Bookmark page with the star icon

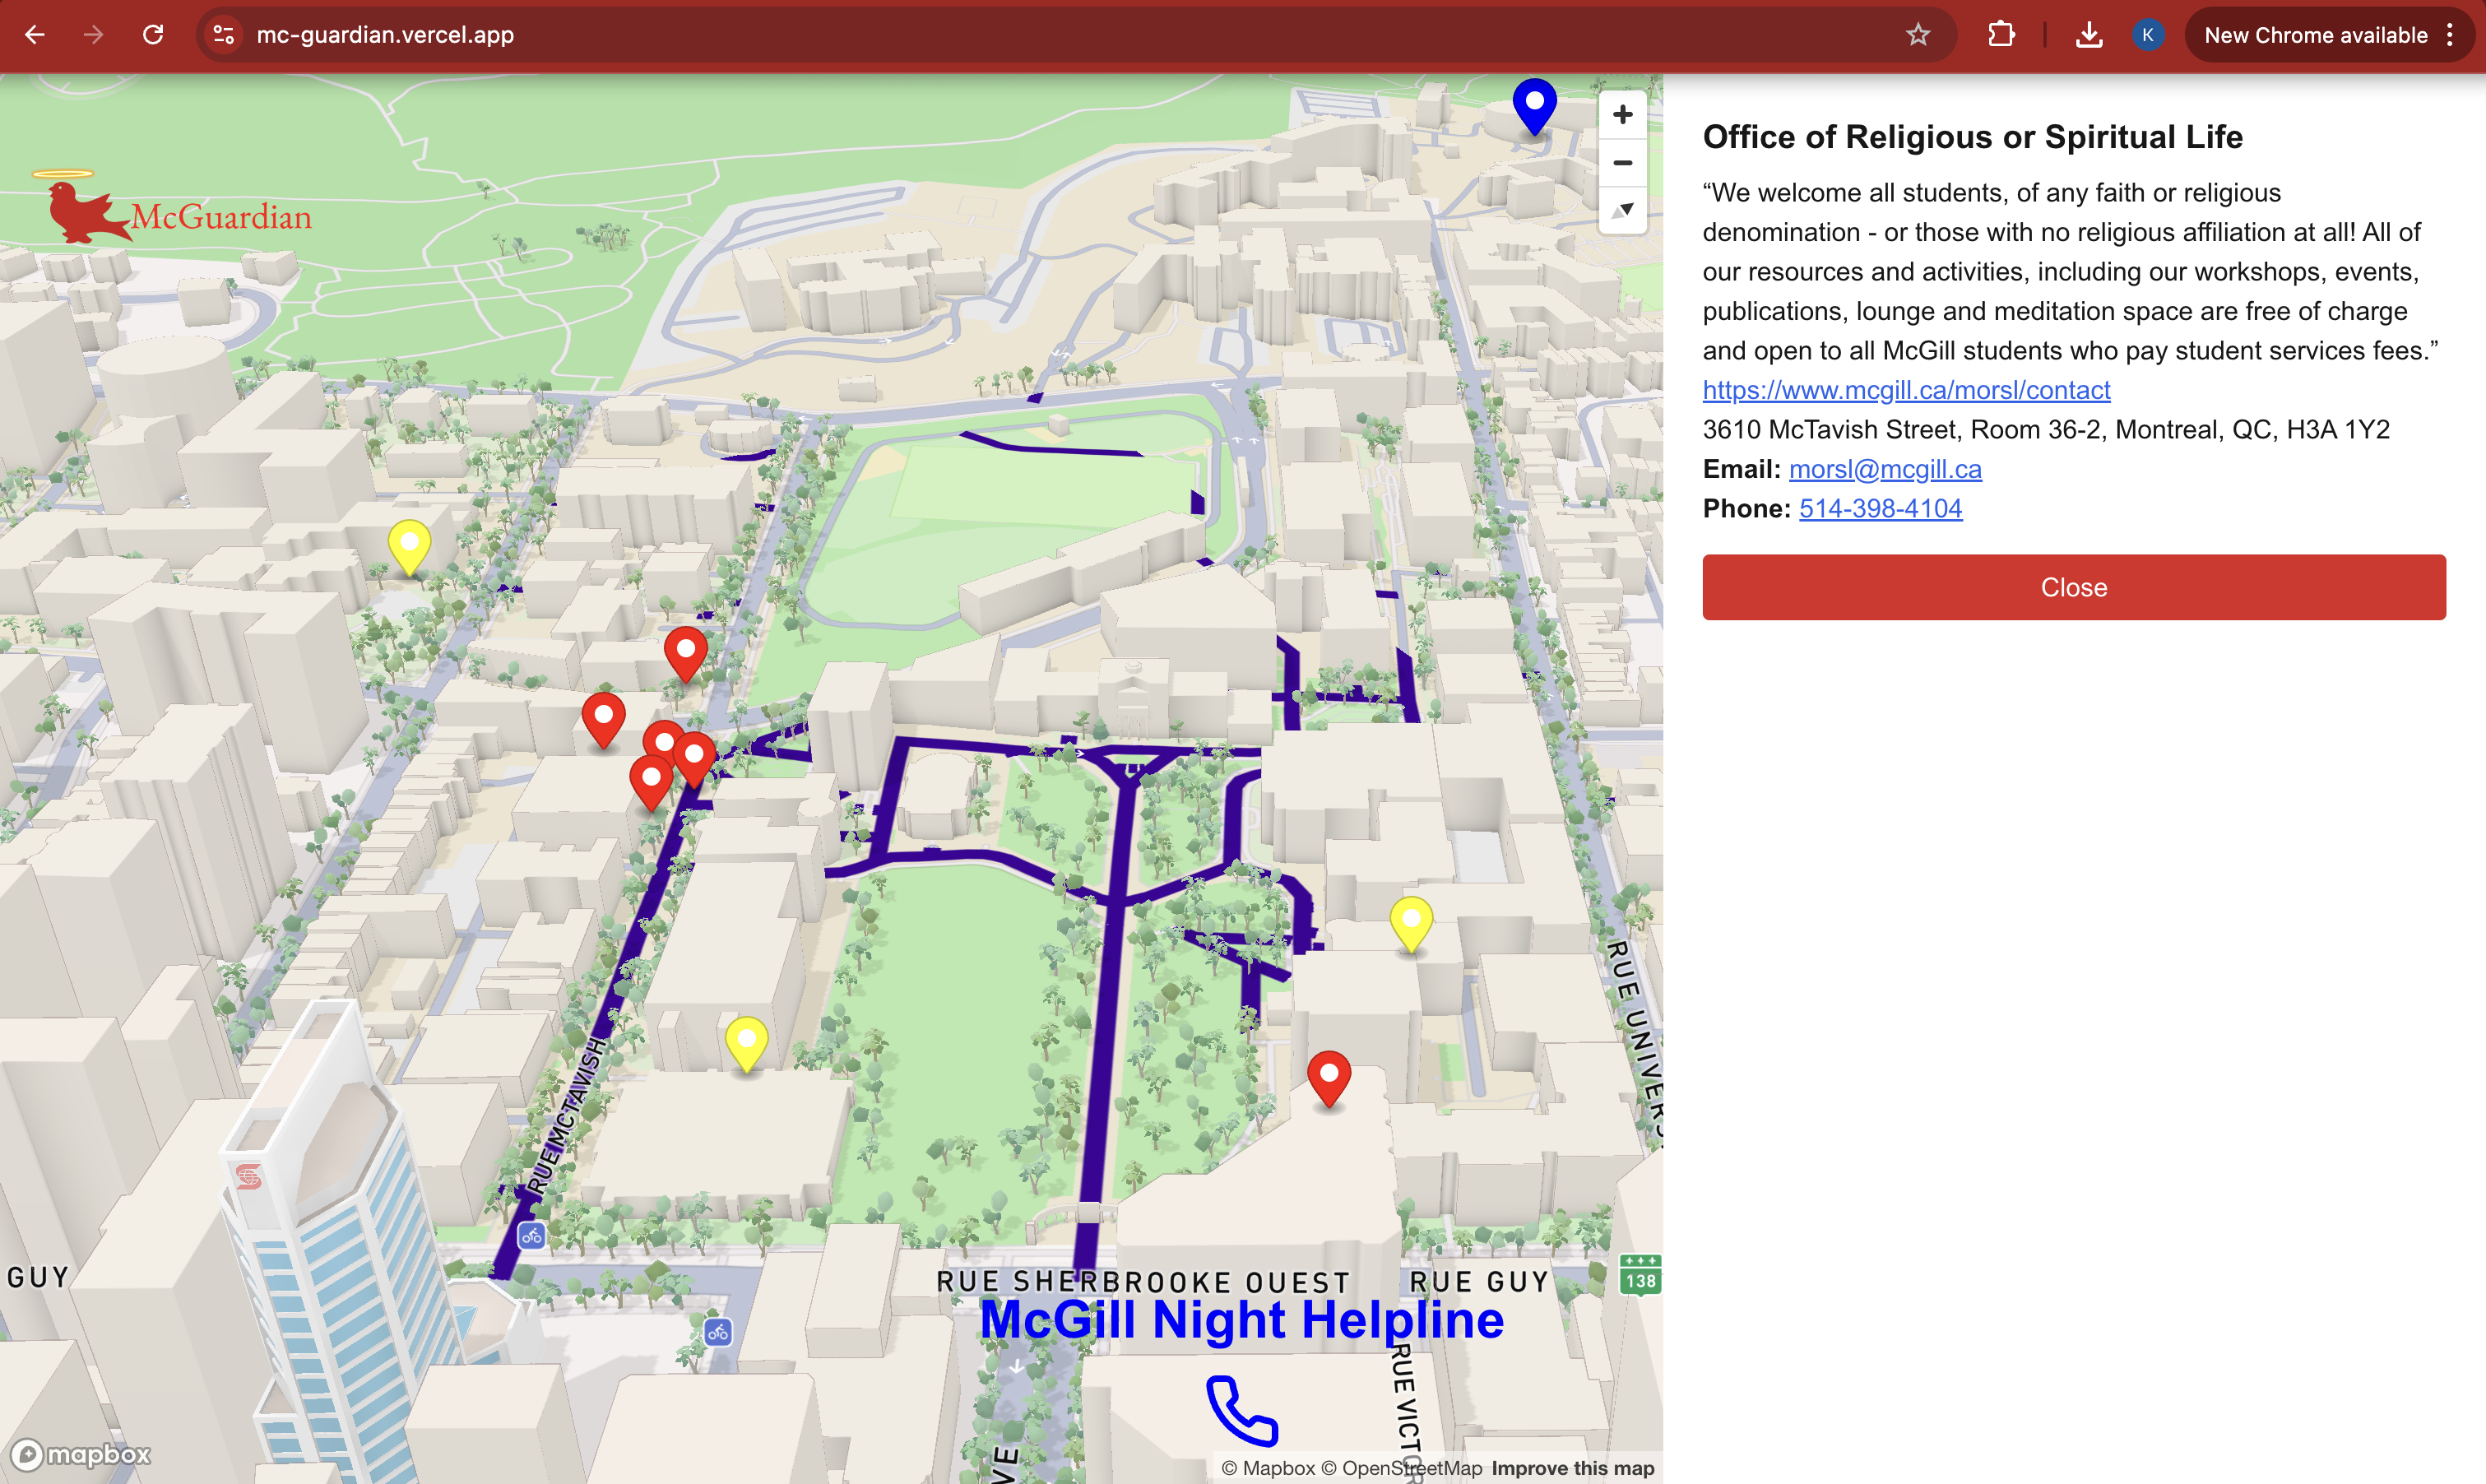(1917, 35)
